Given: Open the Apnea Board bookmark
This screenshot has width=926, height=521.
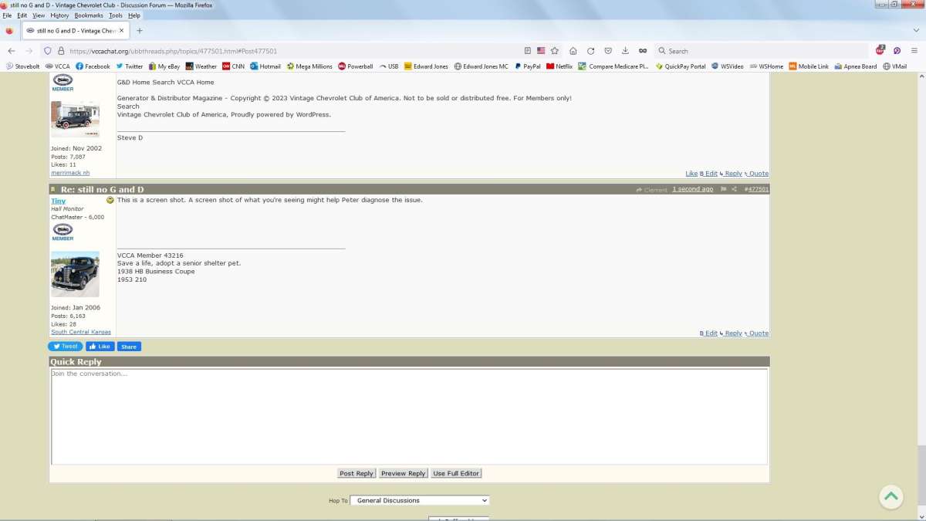Looking at the screenshot, I should (856, 66).
